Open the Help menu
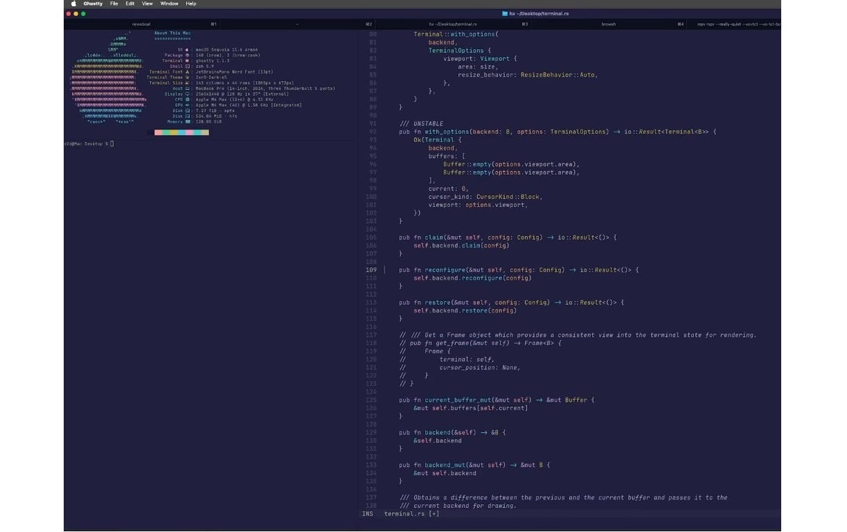 pos(191,3)
